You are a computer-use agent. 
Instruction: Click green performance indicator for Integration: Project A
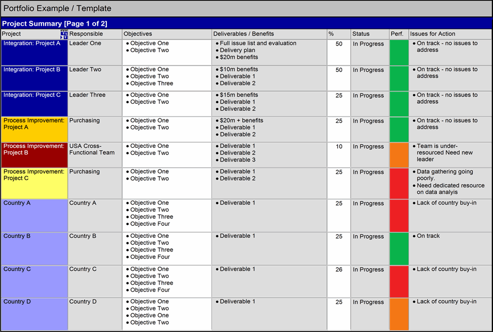(399, 52)
